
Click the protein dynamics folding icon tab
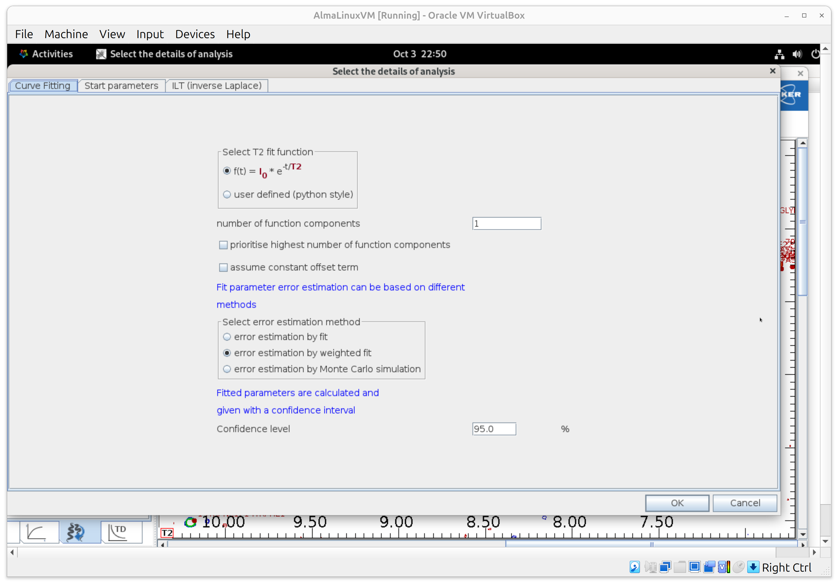tap(76, 532)
